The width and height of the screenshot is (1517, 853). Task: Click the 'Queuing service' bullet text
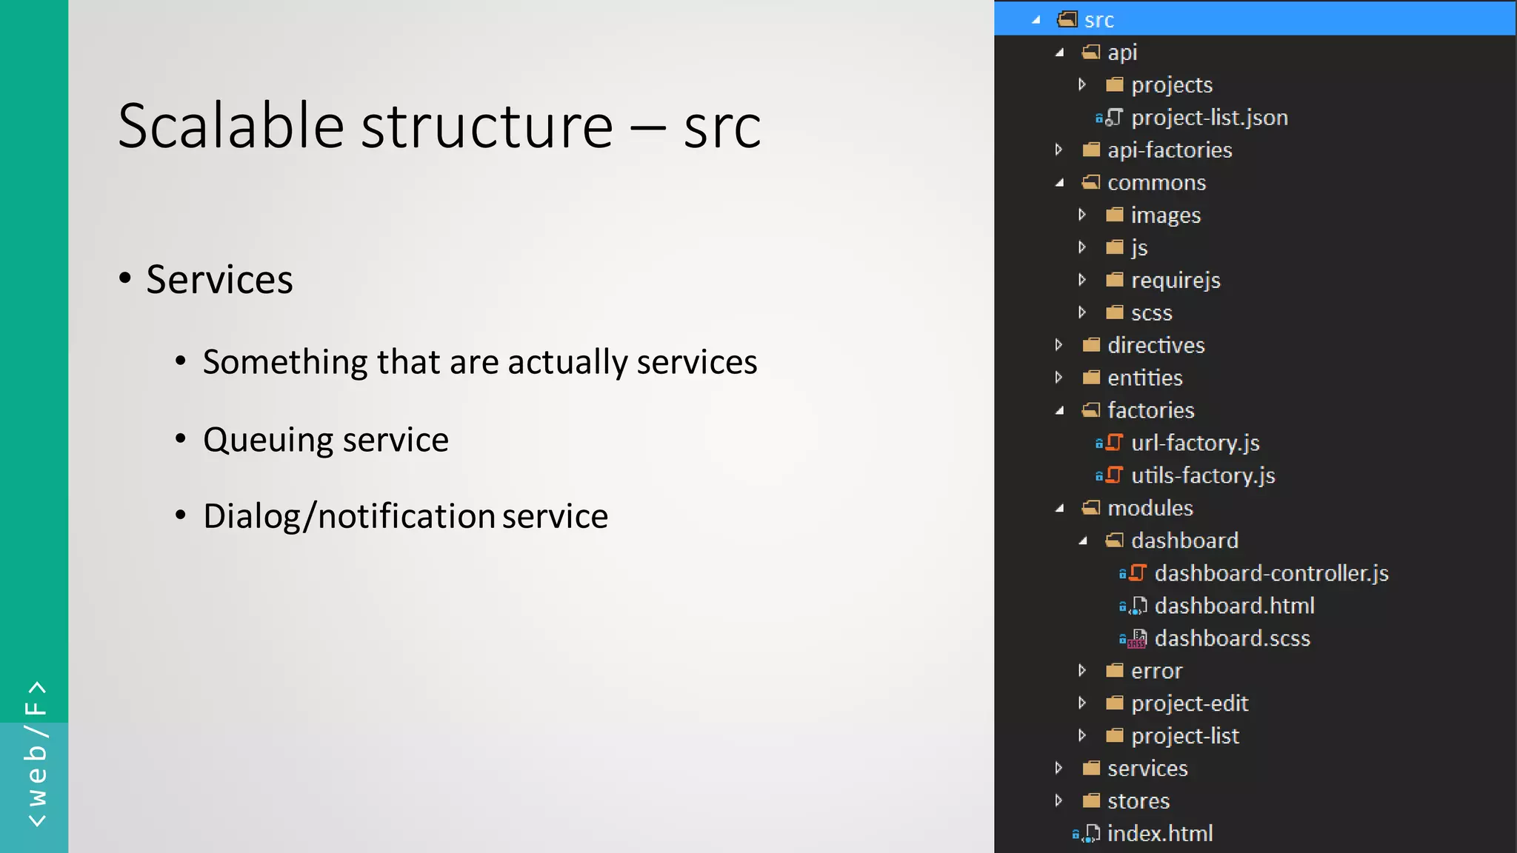[326, 440]
